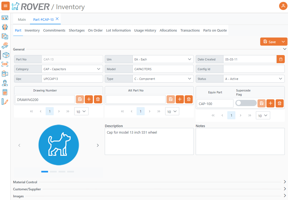This screenshot has width=288, height=200.
Task: Go to the Main tab
Action: pos(22,19)
